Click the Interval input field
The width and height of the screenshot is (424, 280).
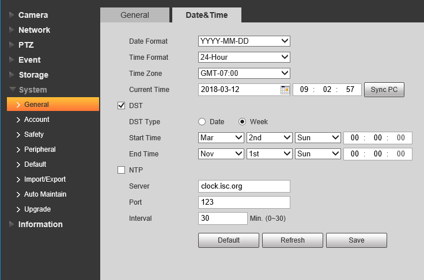(223, 218)
